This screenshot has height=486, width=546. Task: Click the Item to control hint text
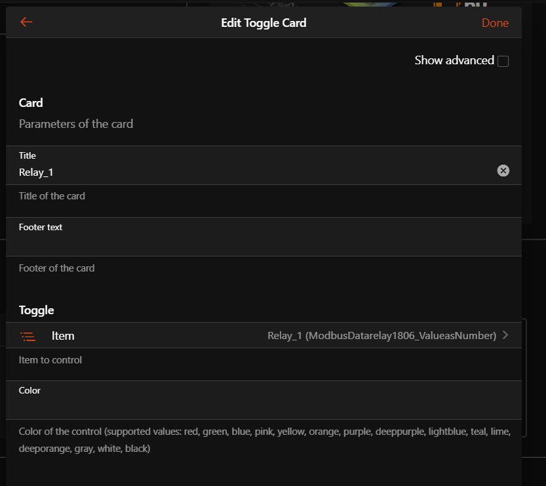(x=50, y=360)
